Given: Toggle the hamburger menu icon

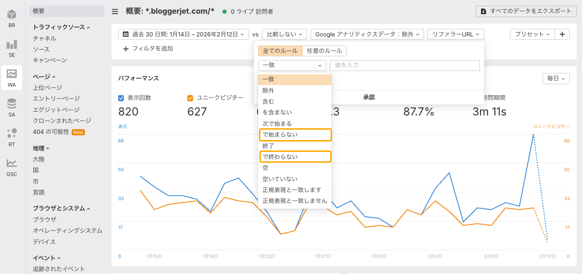Looking at the screenshot, I should coord(115,11).
